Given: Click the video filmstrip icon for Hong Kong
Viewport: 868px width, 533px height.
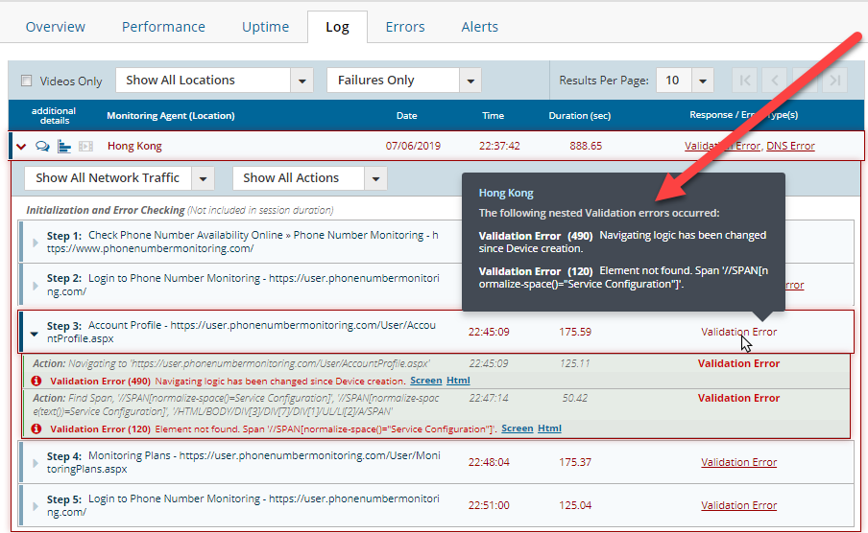Looking at the screenshot, I should click(x=85, y=147).
